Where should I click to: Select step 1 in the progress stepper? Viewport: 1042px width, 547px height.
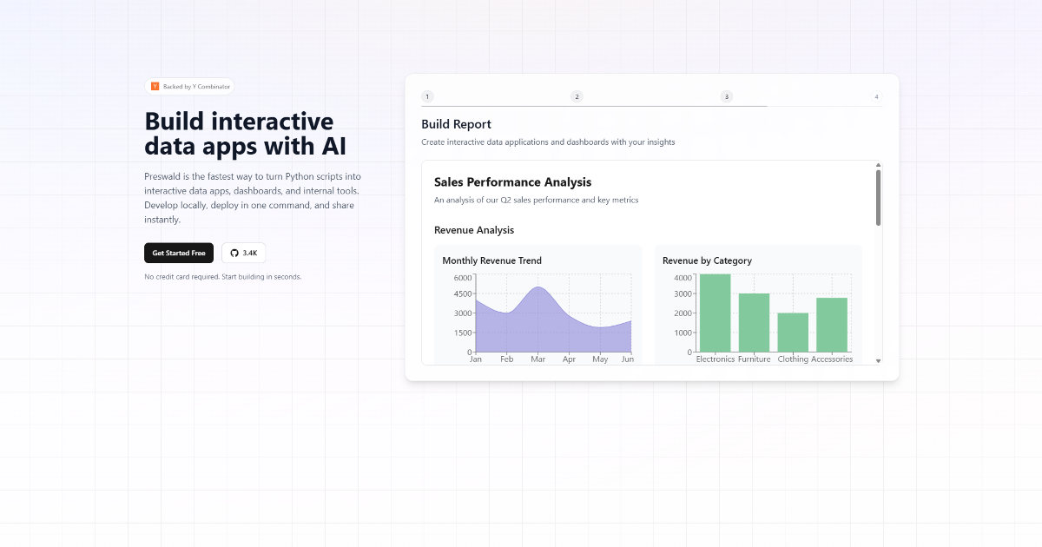click(427, 96)
